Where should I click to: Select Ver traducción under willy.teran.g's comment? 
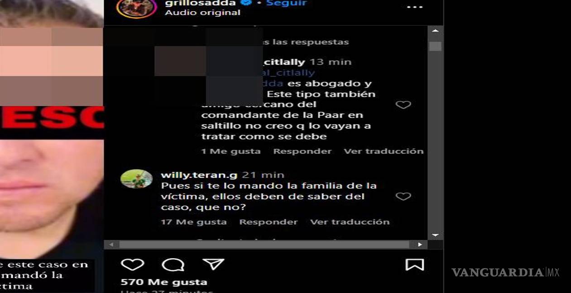pos(350,222)
